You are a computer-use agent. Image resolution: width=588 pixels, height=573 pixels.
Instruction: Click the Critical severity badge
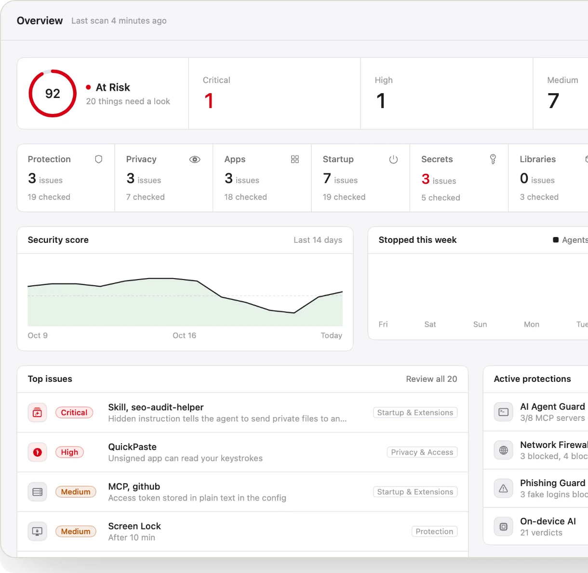tap(74, 413)
